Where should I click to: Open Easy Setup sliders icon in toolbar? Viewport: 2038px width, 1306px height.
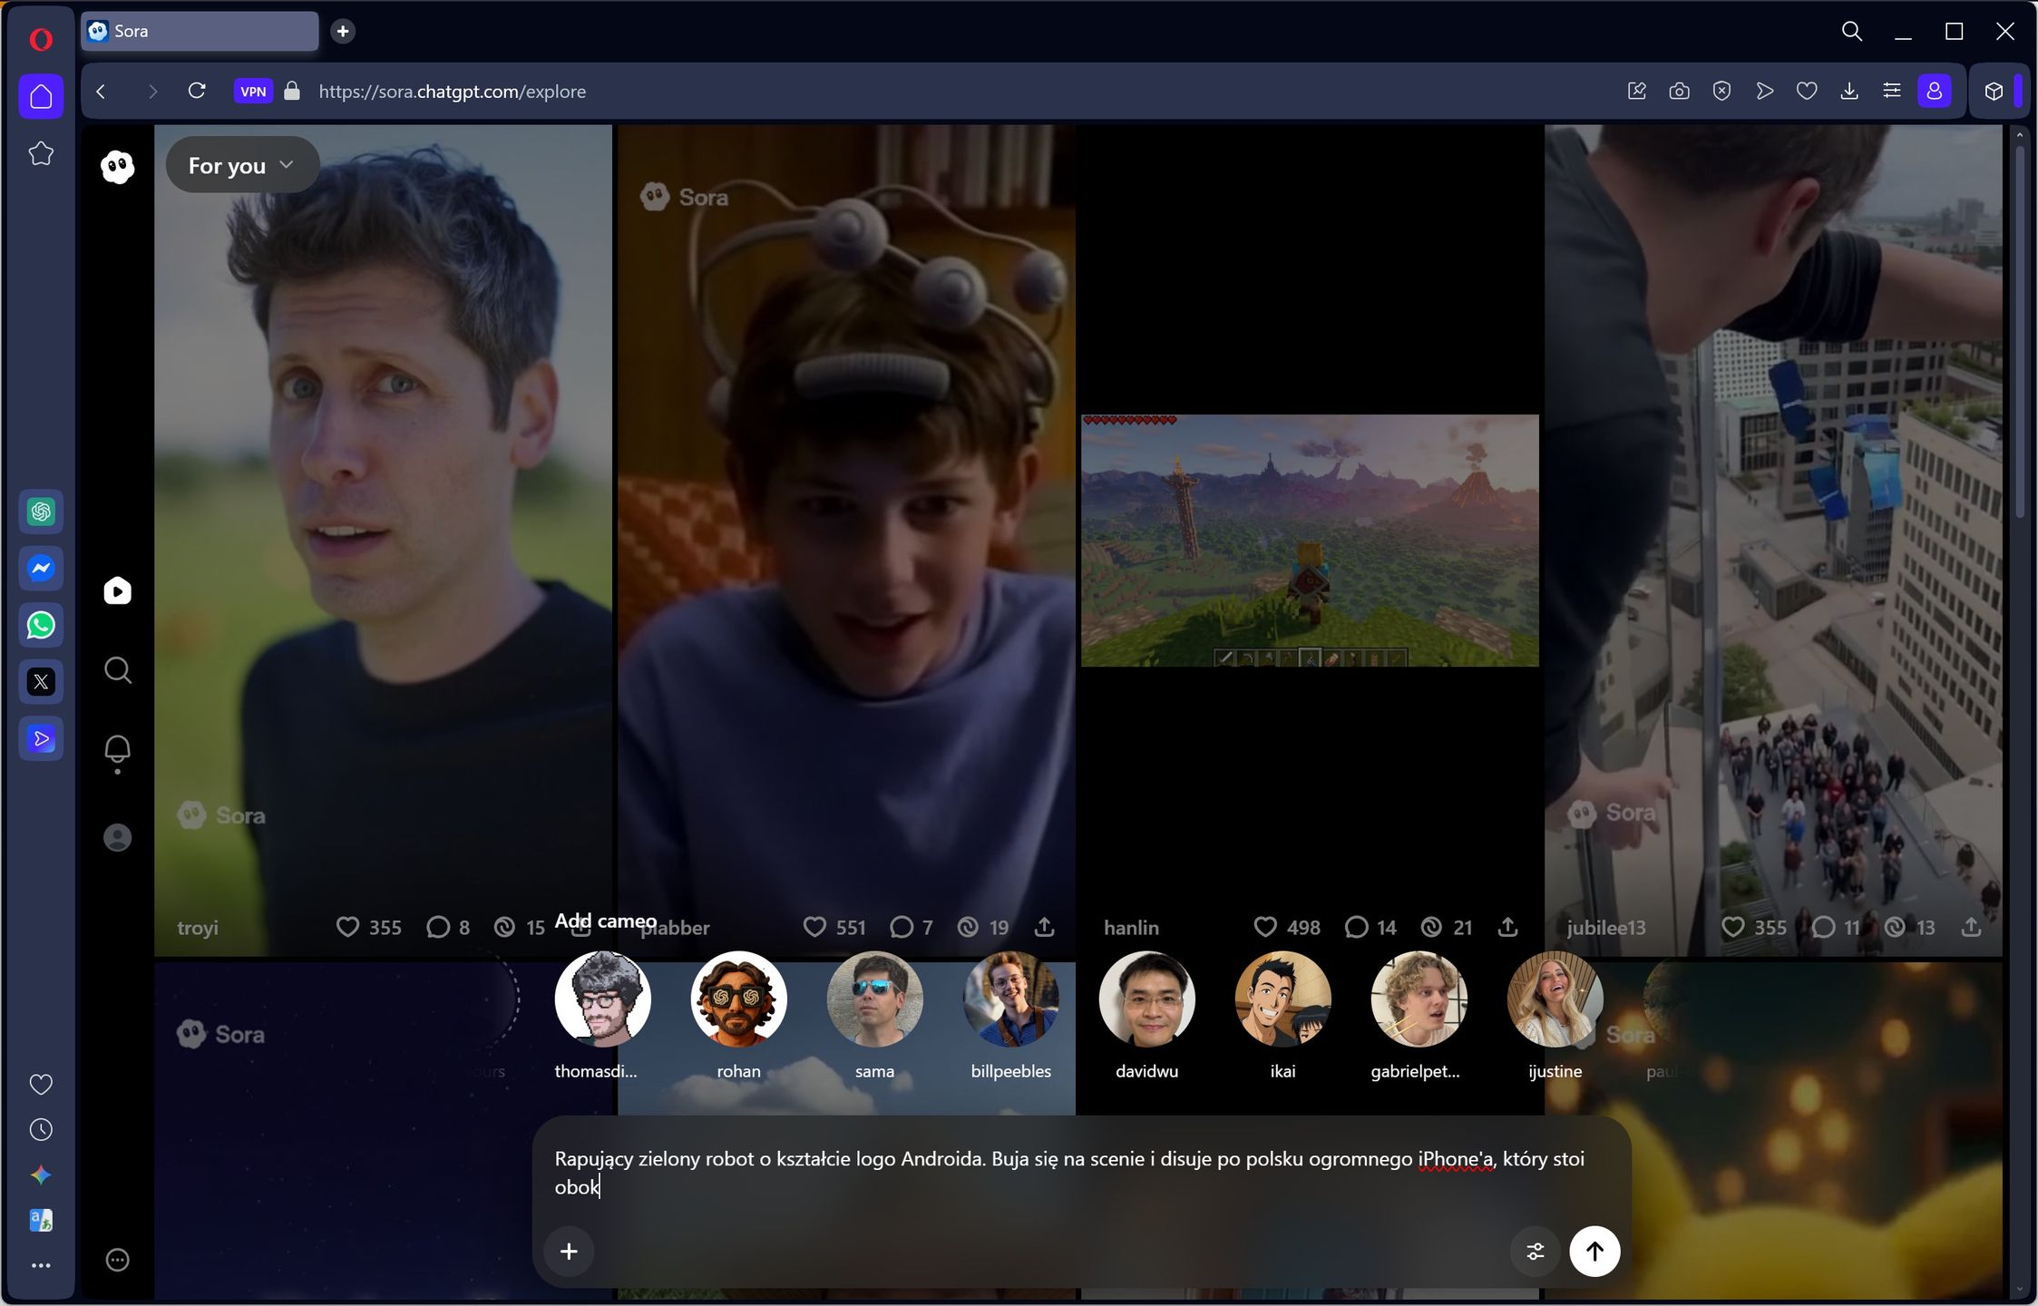point(1892,91)
